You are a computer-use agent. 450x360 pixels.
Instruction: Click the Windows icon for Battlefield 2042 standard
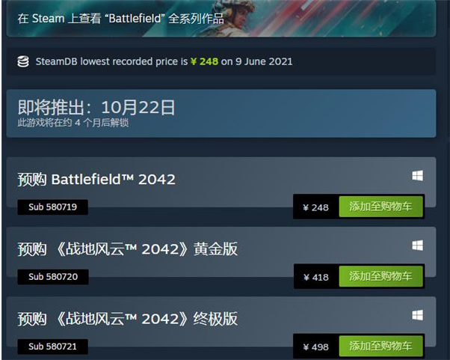417,176
